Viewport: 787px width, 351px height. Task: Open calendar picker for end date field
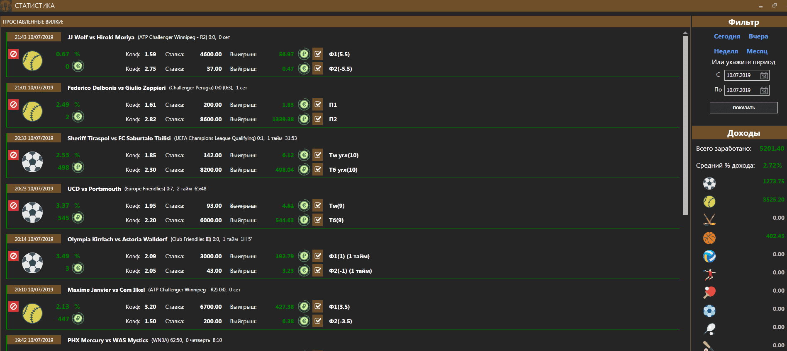click(764, 90)
